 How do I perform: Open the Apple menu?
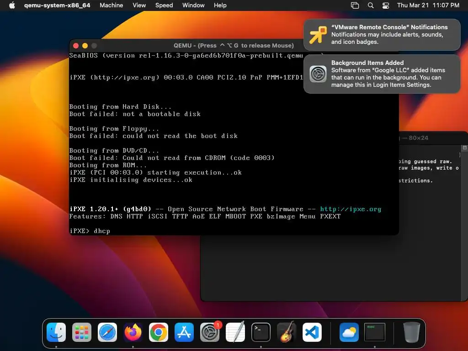(12, 5)
